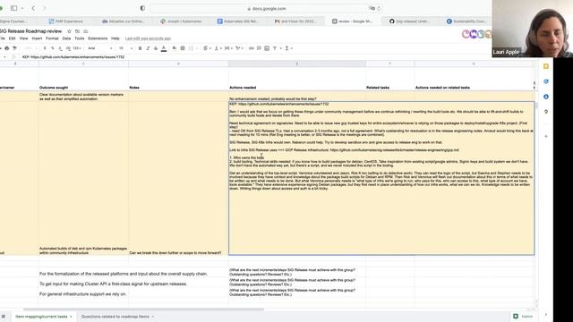Toggle the browser sidebar icon
The image size is (573, 322).
[14, 8]
